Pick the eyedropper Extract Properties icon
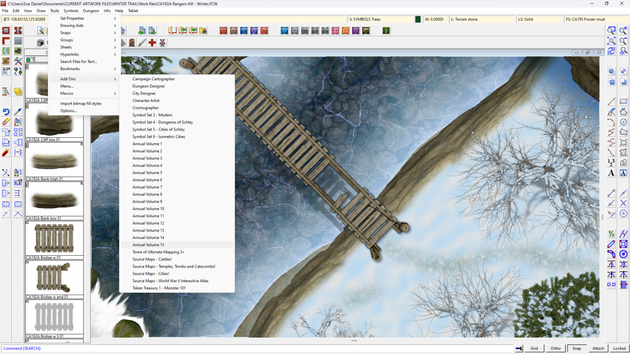630x354 pixels. 18,112
